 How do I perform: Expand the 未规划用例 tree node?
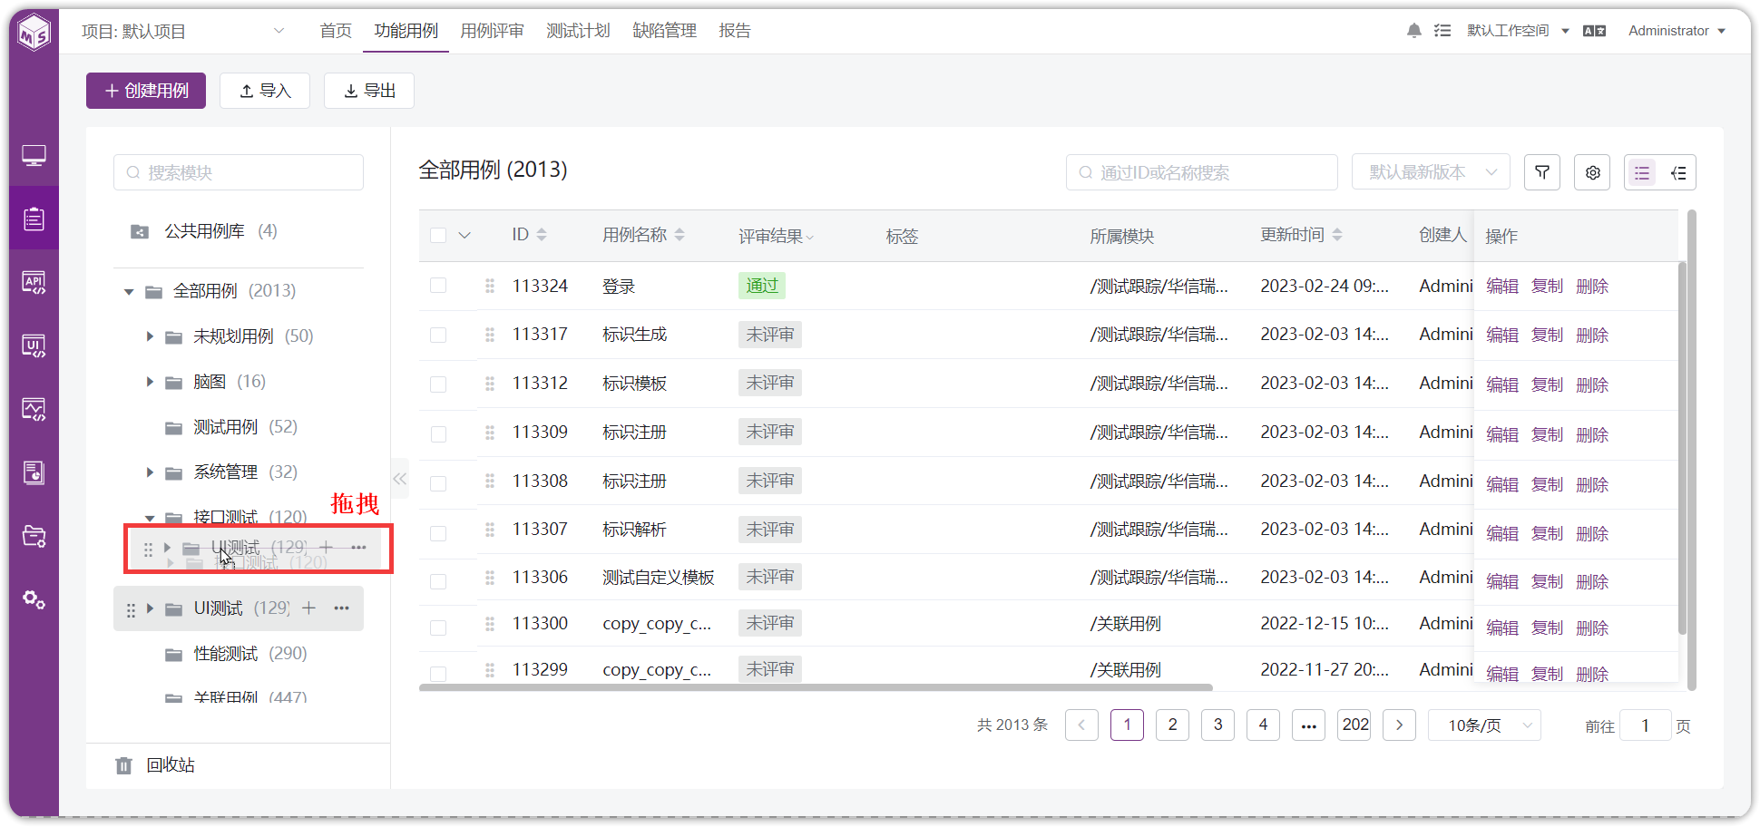pos(150,336)
